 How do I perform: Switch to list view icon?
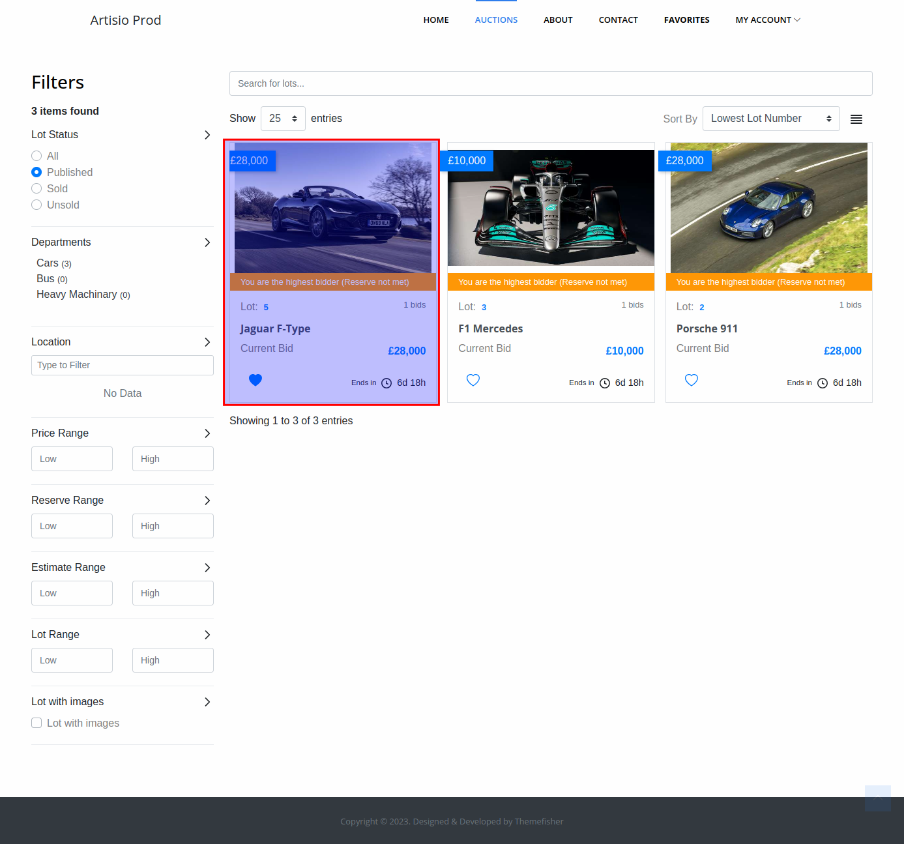856,119
